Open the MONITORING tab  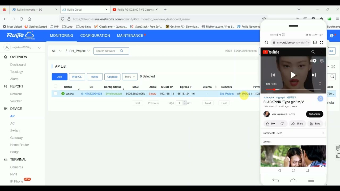[61, 36]
